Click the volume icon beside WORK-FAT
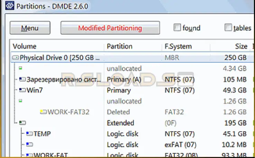The width and height of the screenshot is (255, 158). (x=29, y=155)
